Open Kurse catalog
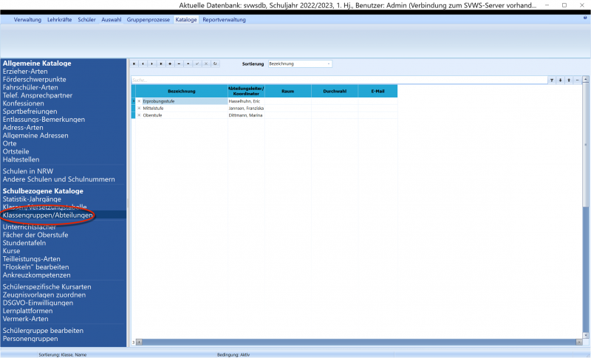 [11, 251]
